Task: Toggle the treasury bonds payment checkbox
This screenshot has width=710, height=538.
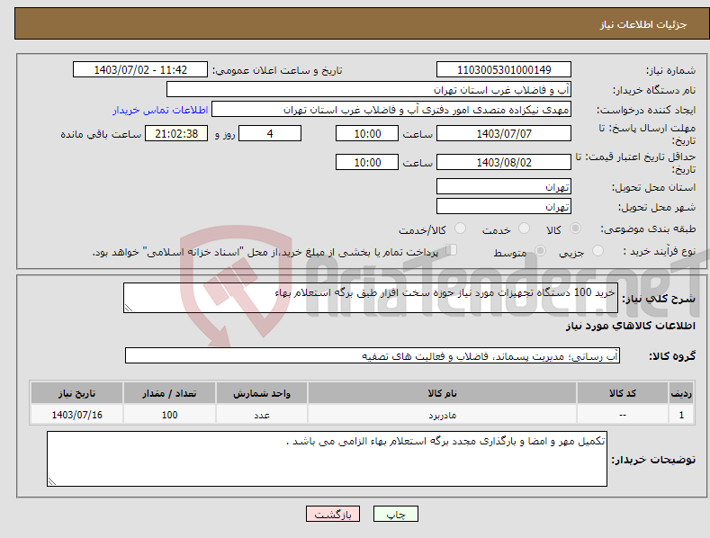Action: tap(451, 250)
